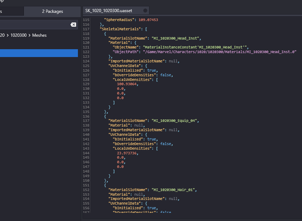Click "LocalUVDensities" on line 143
This screenshot has height=221, width=302.
point(132,148)
